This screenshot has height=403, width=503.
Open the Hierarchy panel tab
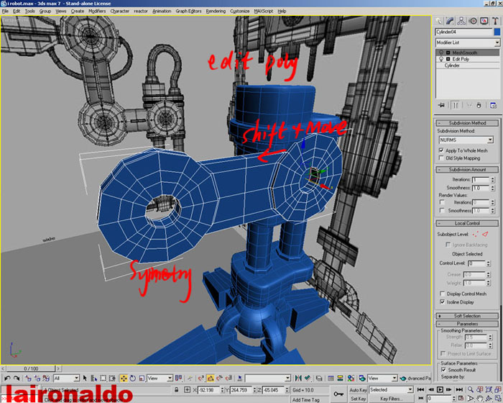(x=461, y=22)
